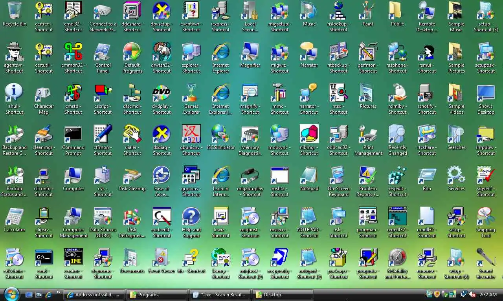The width and height of the screenshot is (503, 301).
Task: Open the Disk Defragmenter icon
Action: click(x=132, y=223)
